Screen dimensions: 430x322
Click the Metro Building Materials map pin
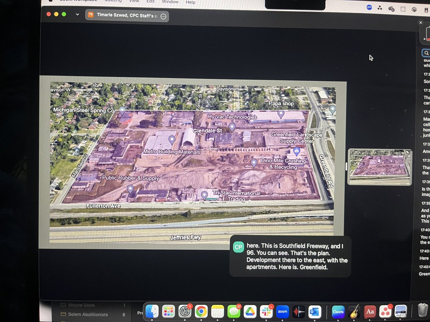point(172,140)
